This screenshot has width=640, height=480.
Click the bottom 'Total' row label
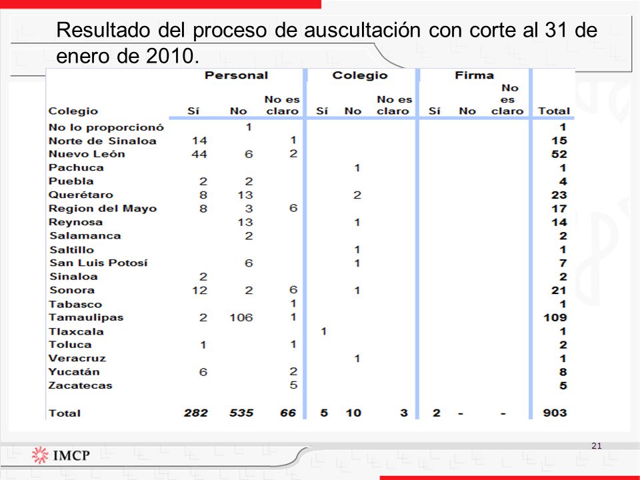(65, 413)
